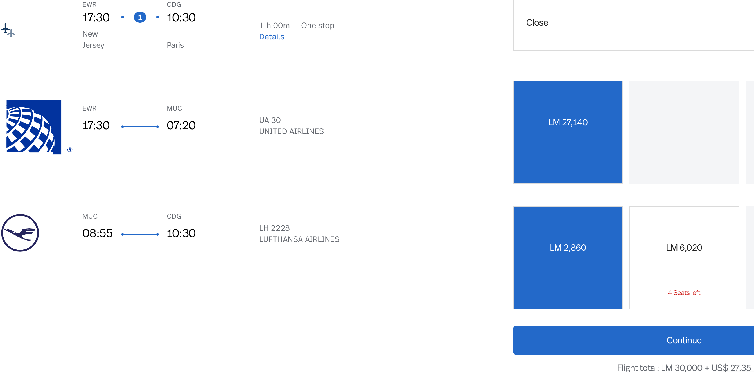The image size is (754, 372).
Task: Click the Flight total summary text
Action: 683,367
